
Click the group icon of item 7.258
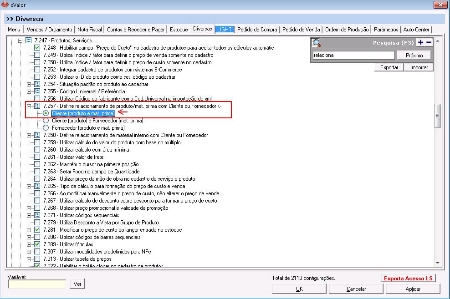click(37, 135)
